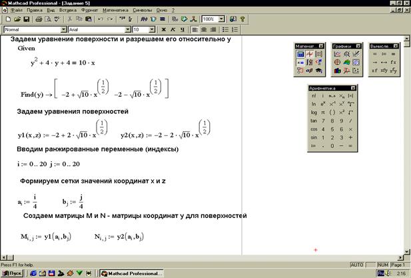Paste from clipboard using the toolbar icon
Screen dimensions: 411x278
pos(89,19)
